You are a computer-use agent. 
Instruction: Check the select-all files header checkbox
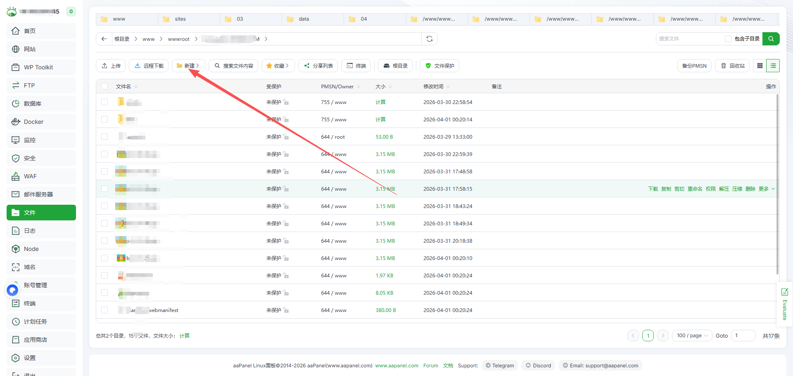point(104,86)
